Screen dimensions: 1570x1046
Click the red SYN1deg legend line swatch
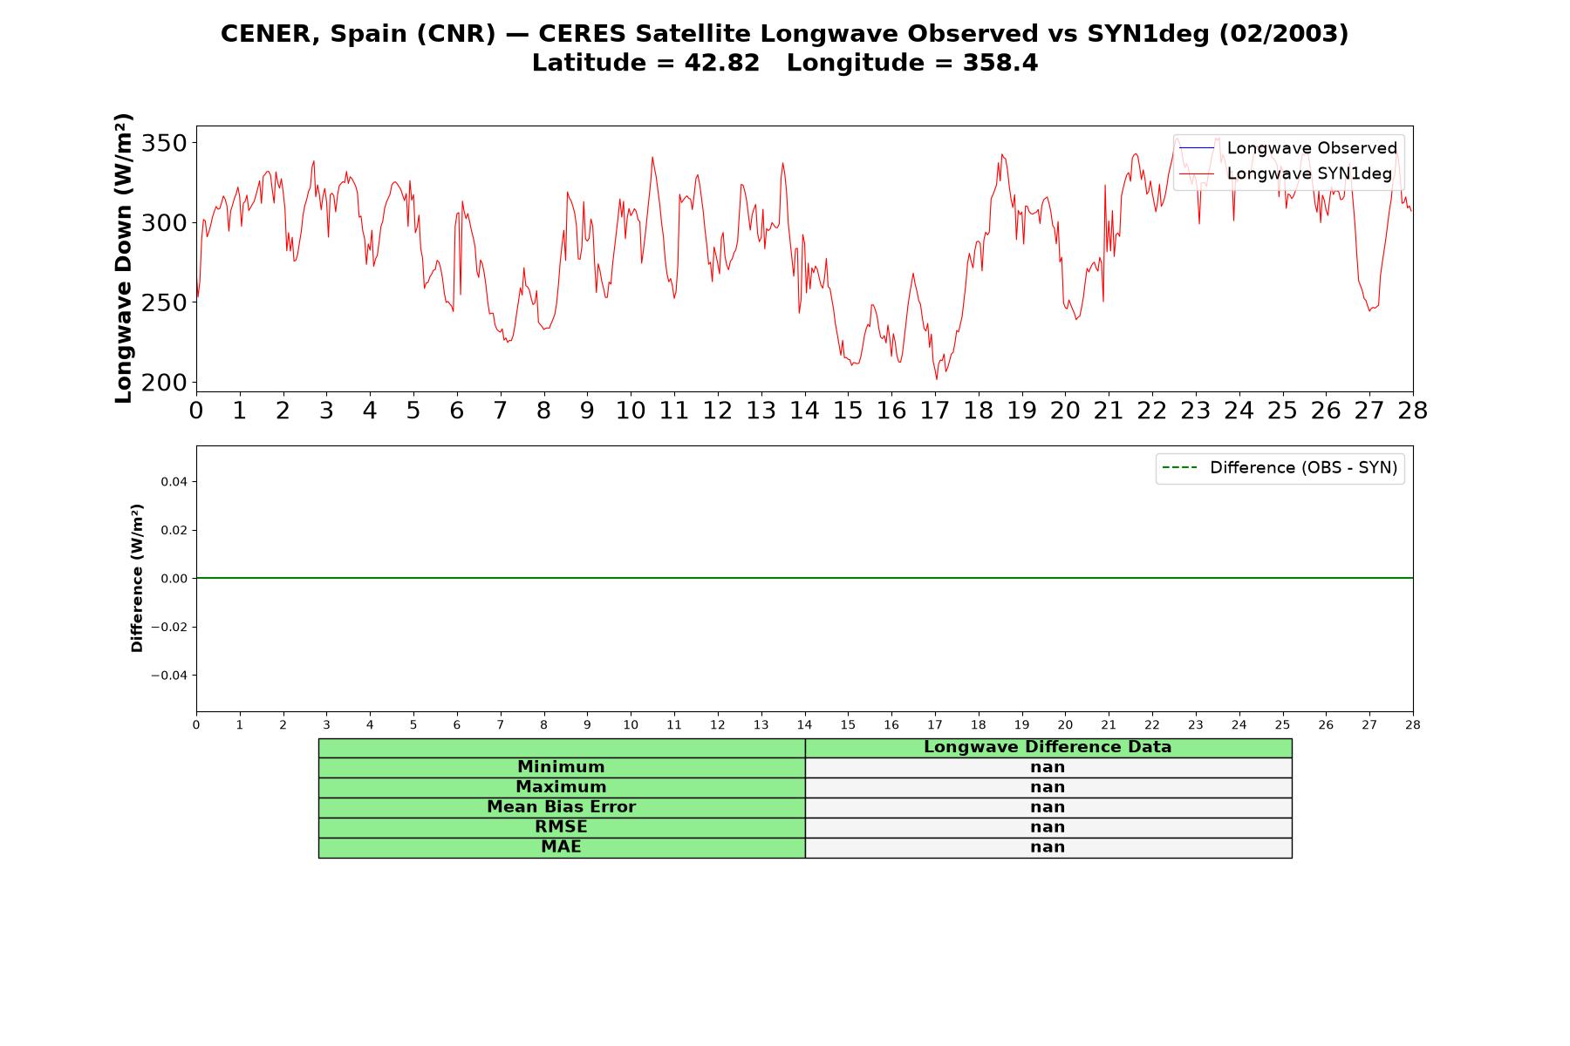click(1196, 174)
